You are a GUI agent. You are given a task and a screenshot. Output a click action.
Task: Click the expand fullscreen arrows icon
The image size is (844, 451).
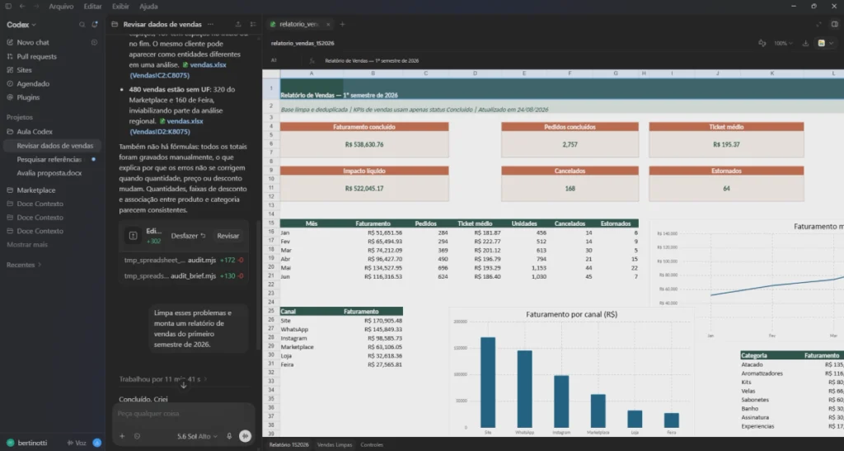[x=818, y=24]
